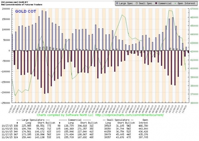Click the Small Speculators long value 40259
This screenshot has width=199, height=141.
107,131
